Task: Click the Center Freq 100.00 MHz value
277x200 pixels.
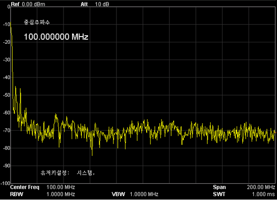Action: pos(61,187)
